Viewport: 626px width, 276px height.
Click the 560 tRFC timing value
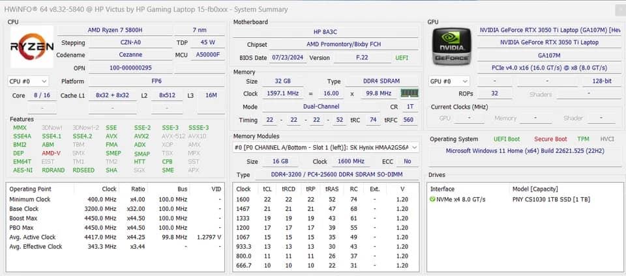pos(408,120)
